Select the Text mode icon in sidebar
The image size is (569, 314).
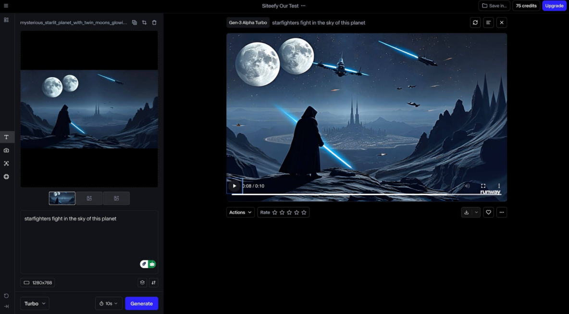(7, 137)
